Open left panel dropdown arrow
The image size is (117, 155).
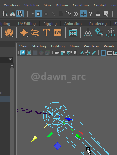10,59
